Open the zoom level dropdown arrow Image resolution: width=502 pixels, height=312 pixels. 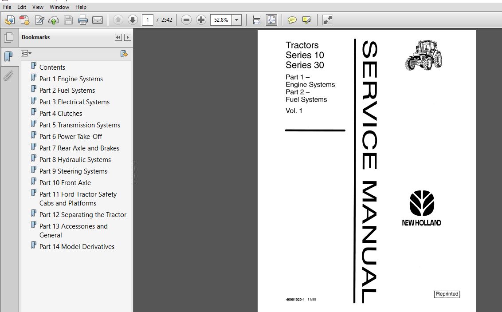coord(237,20)
